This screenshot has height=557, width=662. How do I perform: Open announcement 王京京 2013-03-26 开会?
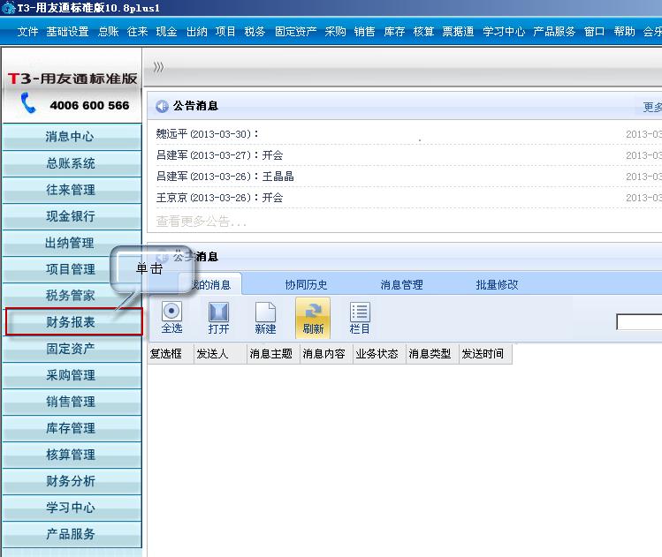coord(219,198)
